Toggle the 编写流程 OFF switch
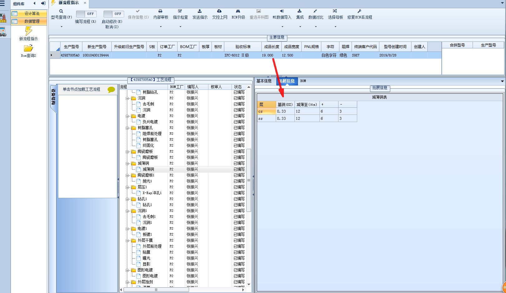The image size is (506, 293). click(x=86, y=14)
